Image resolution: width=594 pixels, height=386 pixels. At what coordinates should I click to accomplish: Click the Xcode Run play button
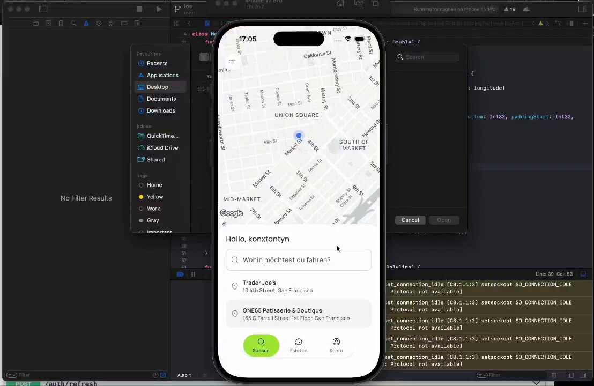pyautogui.click(x=159, y=9)
